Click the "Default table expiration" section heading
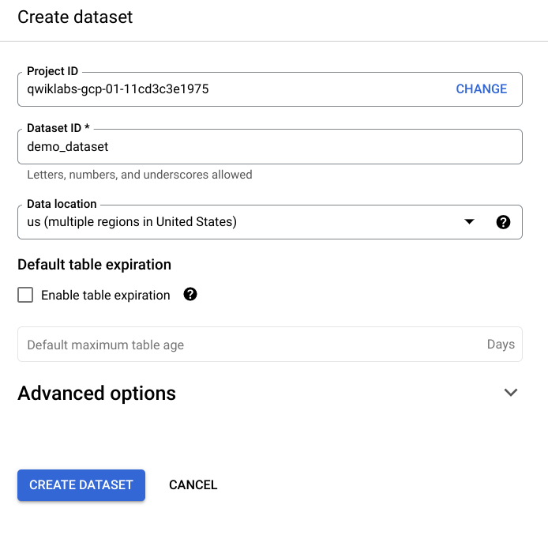 click(x=95, y=265)
